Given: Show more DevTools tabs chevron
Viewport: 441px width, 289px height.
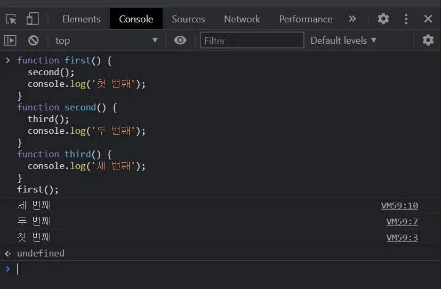Looking at the screenshot, I should [x=352, y=19].
